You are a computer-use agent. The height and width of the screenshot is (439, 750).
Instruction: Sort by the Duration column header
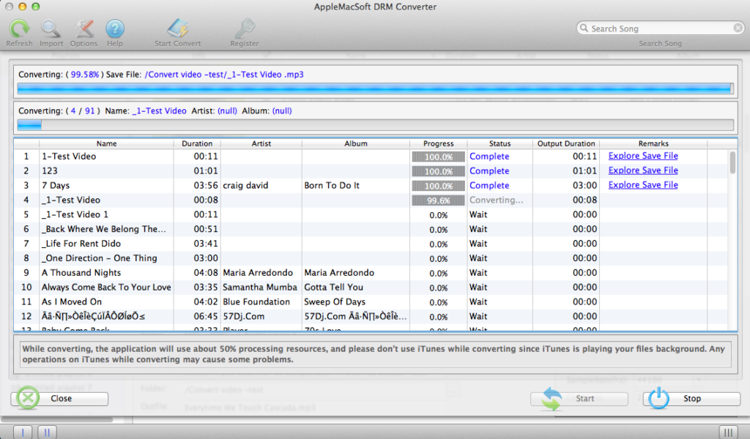coord(197,143)
